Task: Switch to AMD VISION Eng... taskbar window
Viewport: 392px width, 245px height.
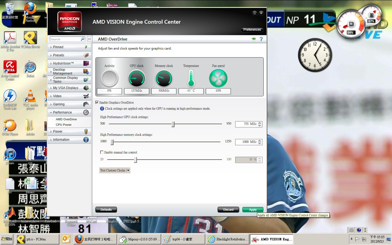Action: click(x=272, y=239)
